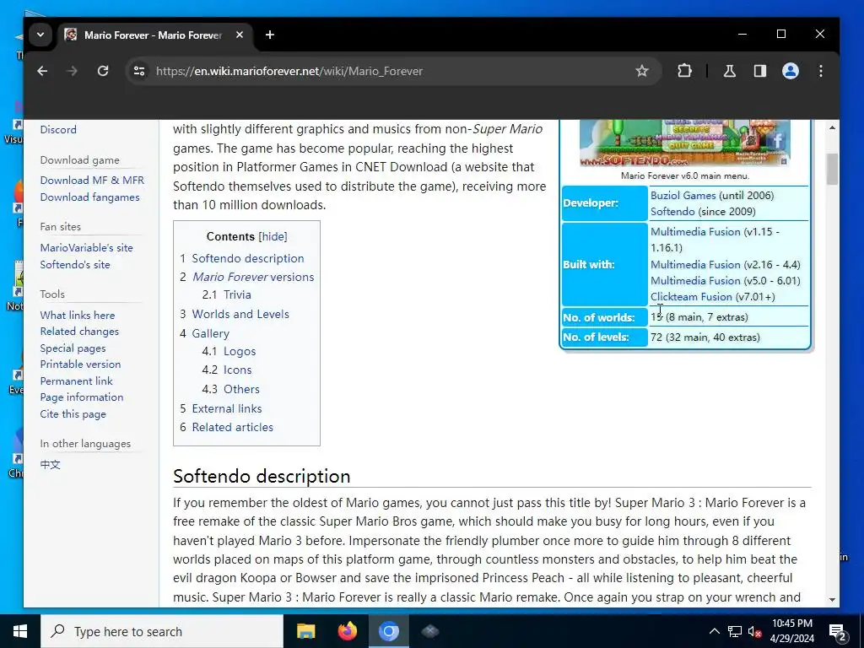Open the muted volume tray icon
The width and height of the screenshot is (864, 648).
click(x=754, y=631)
